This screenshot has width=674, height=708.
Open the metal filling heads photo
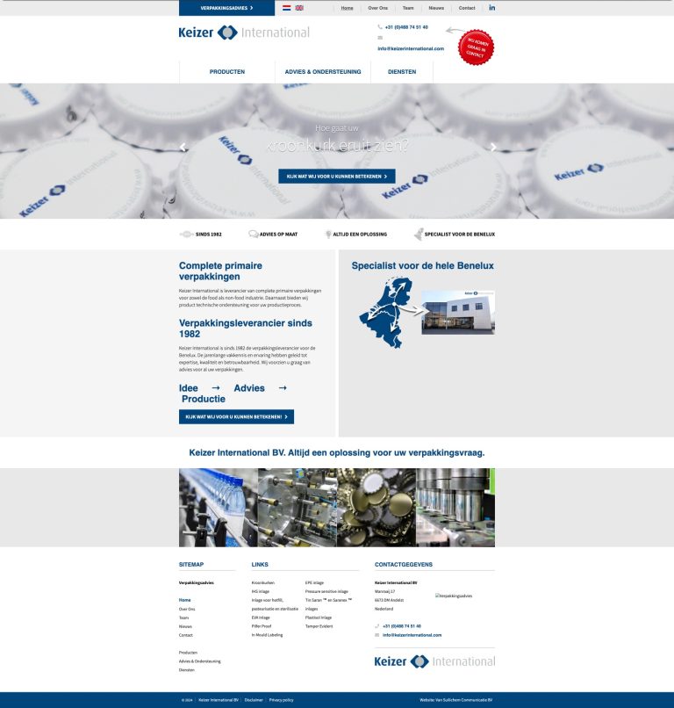[x=455, y=508]
